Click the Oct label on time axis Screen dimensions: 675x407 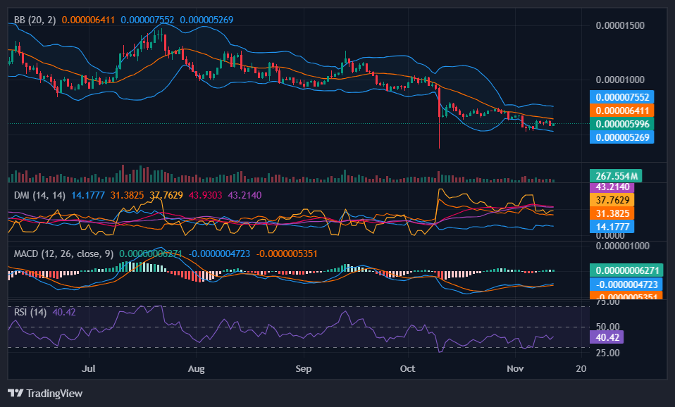(408, 368)
